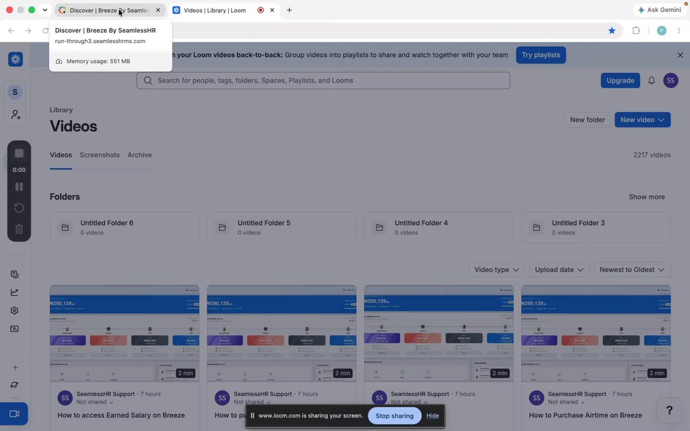The width and height of the screenshot is (690, 431).
Task: Open Untitled Folder 3
Action: point(596,227)
